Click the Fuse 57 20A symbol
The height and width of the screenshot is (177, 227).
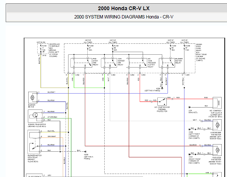88,48
